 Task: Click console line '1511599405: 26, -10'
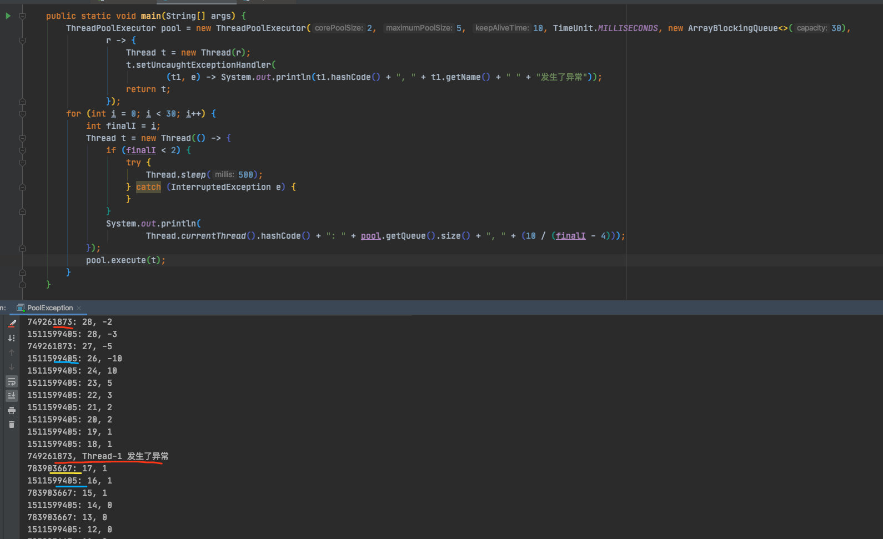point(74,359)
